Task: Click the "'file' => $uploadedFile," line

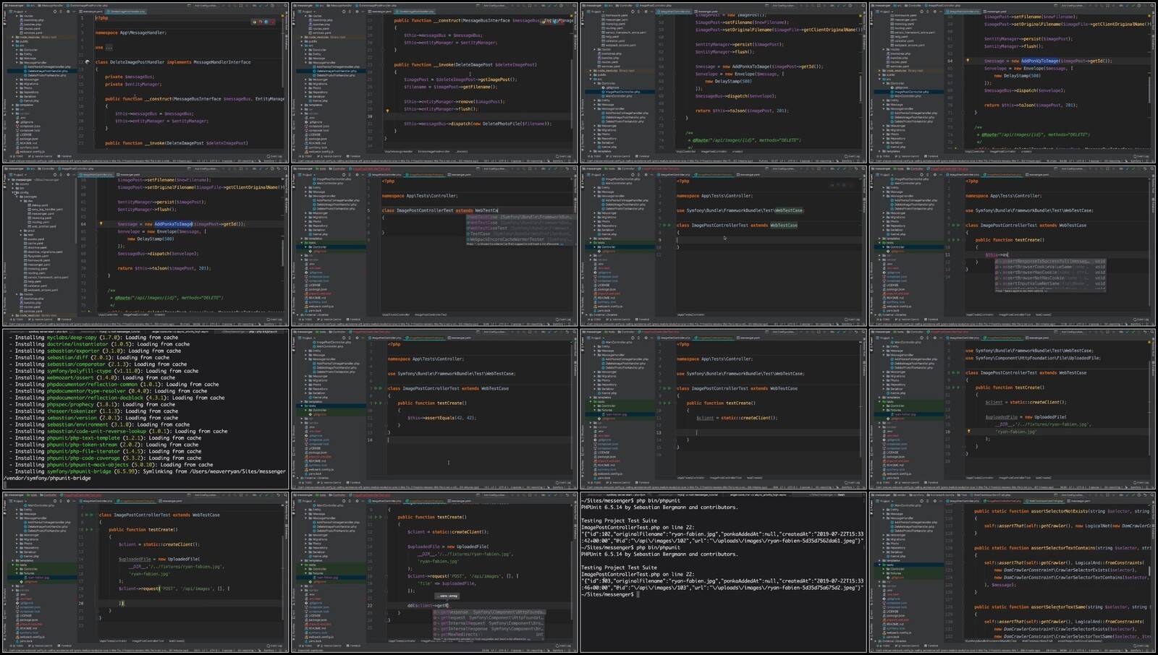Action: (x=447, y=583)
